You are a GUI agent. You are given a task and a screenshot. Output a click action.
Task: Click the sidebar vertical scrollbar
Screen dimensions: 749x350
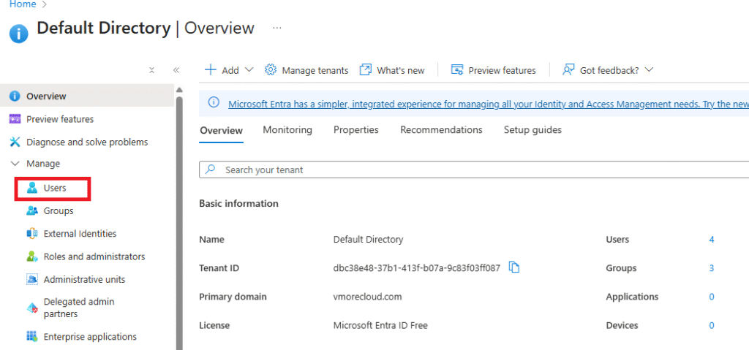point(179,219)
